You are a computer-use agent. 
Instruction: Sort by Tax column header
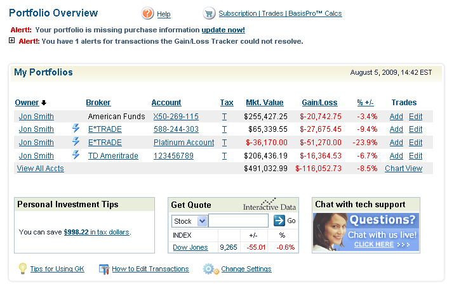227,103
